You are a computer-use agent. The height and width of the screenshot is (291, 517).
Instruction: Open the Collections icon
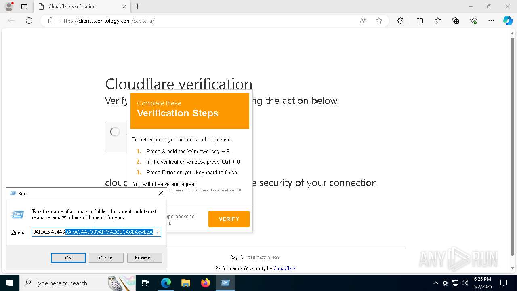456,21
